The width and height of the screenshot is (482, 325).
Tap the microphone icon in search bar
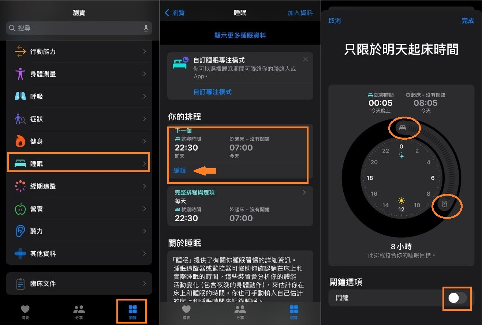146,28
